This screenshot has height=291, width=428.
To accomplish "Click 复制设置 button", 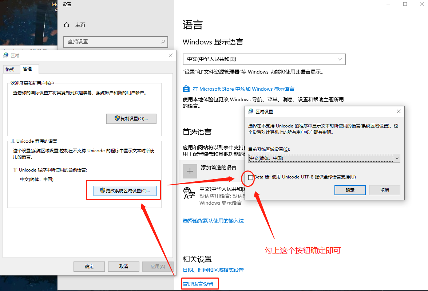I will [x=131, y=119].
